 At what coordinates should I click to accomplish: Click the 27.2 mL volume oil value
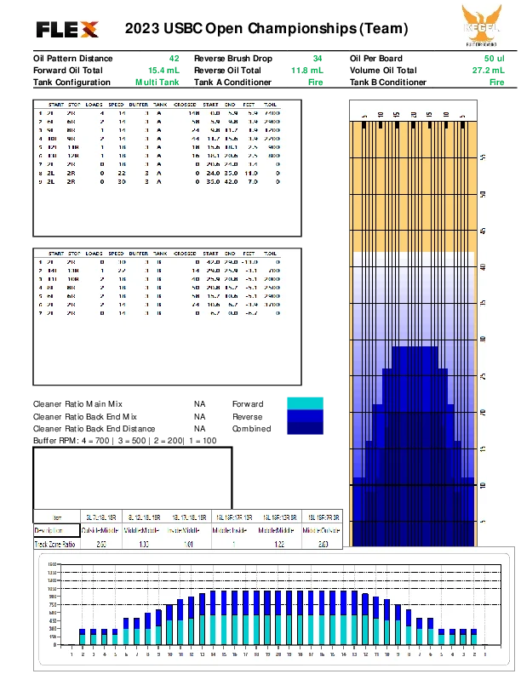(489, 71)
